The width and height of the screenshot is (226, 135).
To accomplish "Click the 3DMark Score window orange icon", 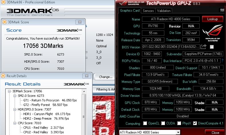I will (x=5, y=22).
